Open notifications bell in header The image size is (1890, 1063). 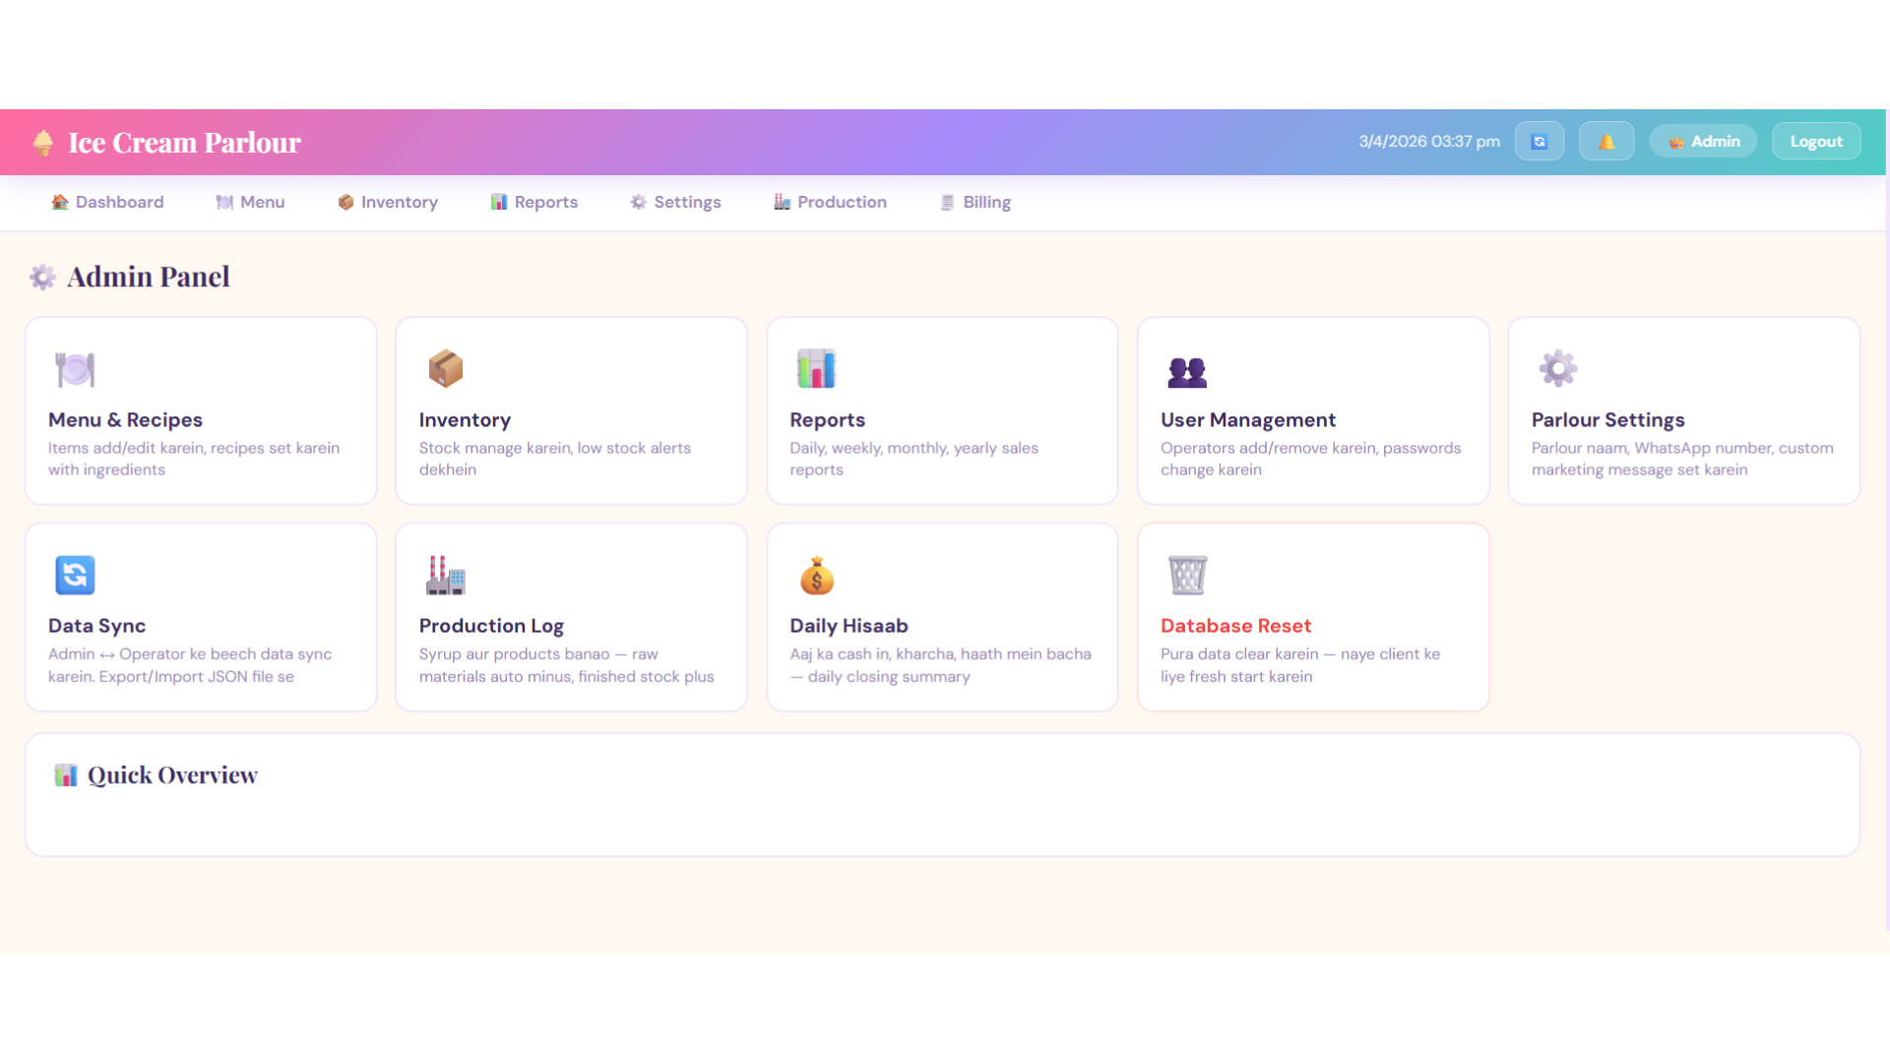coord(1606,142)
